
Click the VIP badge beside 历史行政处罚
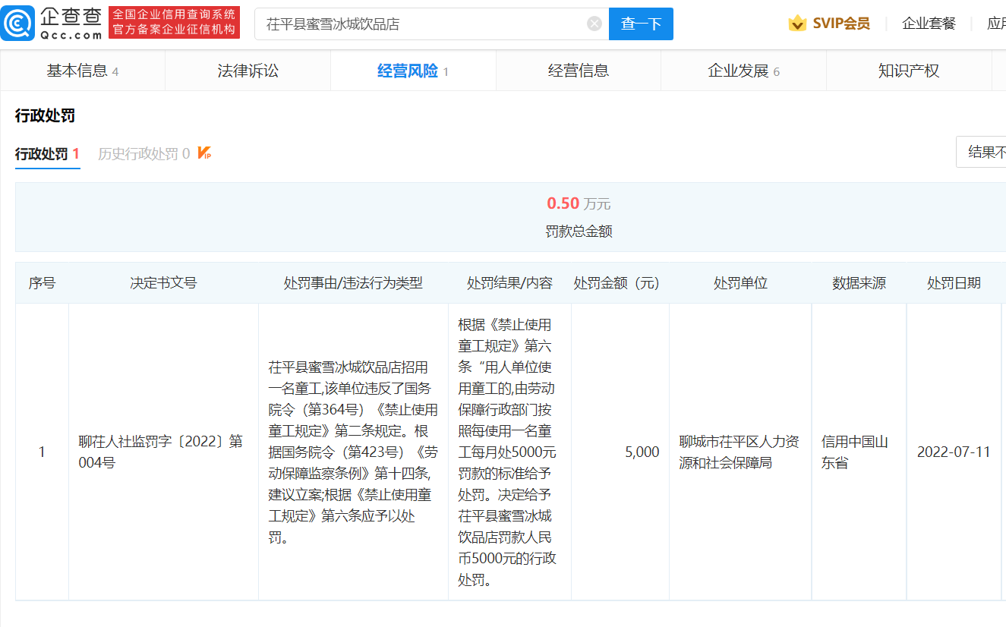(204, 153)
